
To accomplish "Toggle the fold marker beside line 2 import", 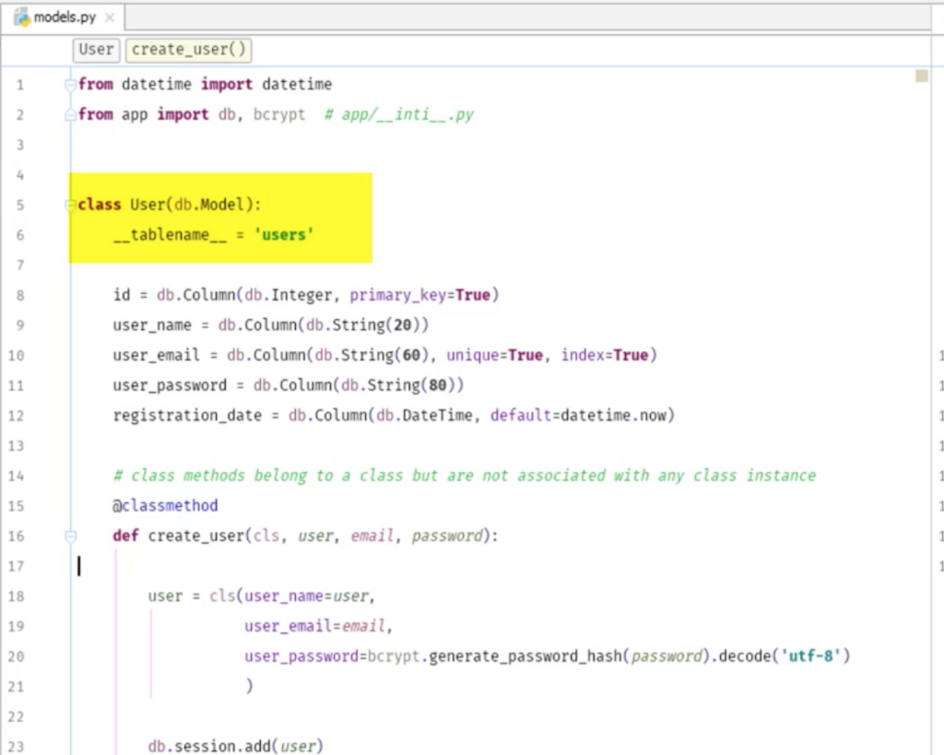I will coord(70,114).
